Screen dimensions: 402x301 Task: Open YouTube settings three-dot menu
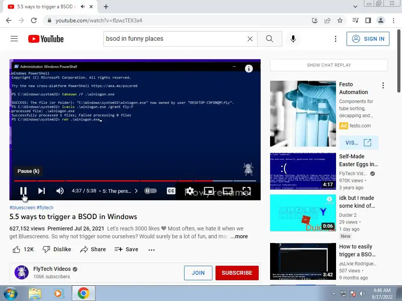(x=336, y=39)
